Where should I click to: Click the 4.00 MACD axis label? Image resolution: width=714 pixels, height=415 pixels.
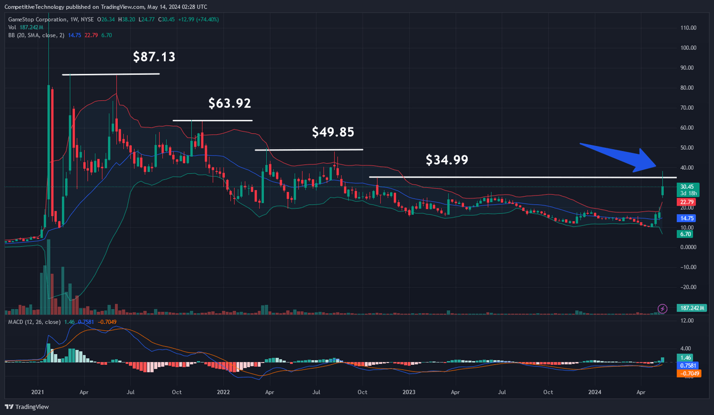coord(686,348)
